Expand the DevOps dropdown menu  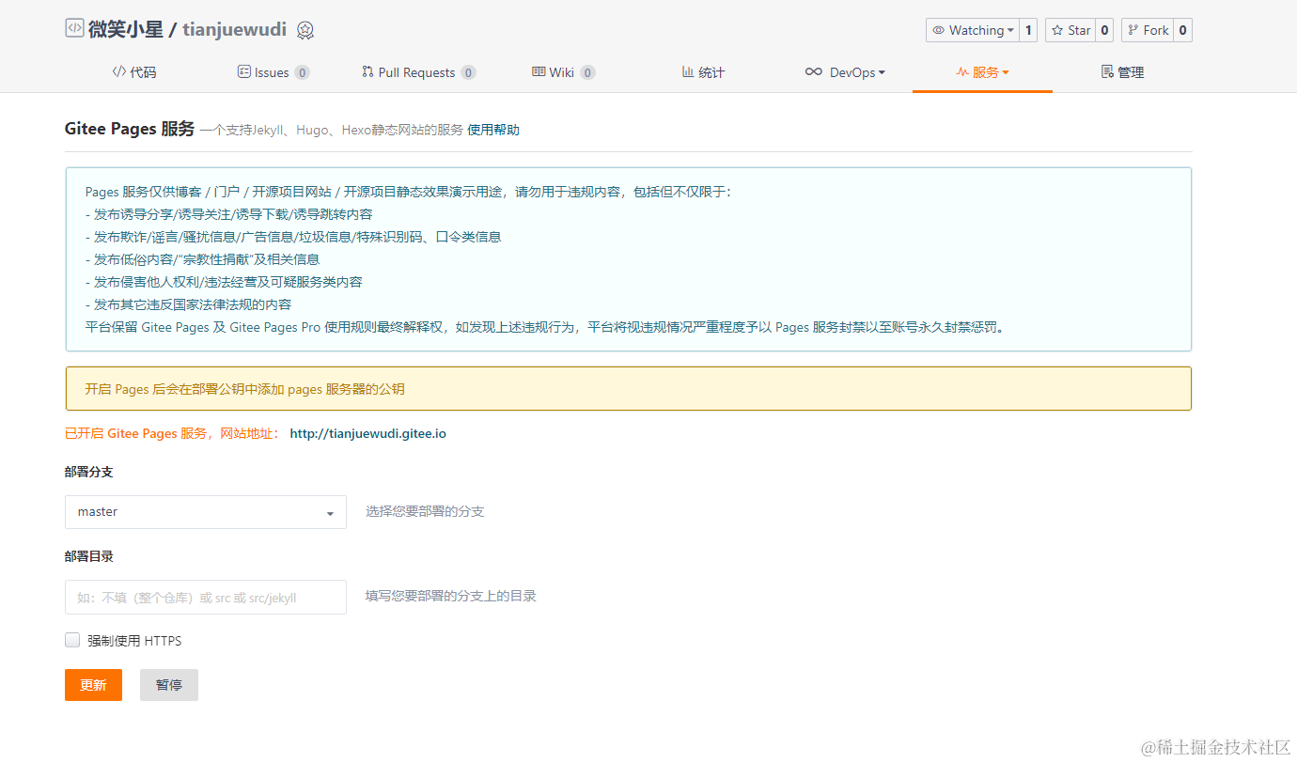pyautogui.click(x=845, y=72)
